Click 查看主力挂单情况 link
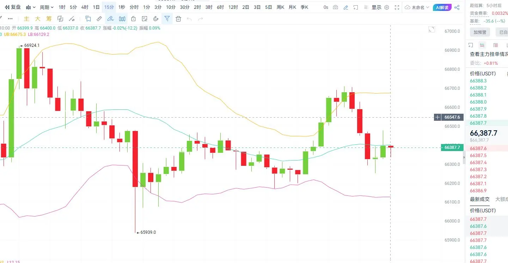 pyautogui.click(x=489, y=54)
